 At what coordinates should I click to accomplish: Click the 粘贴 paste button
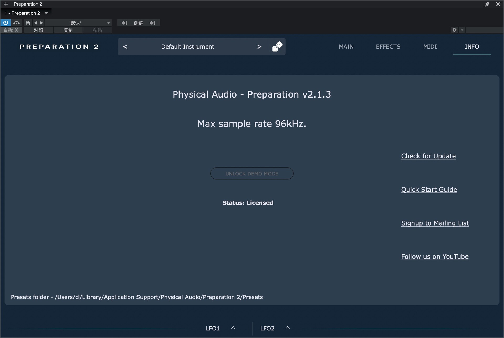pyautogui.click(x=97, y=30)
